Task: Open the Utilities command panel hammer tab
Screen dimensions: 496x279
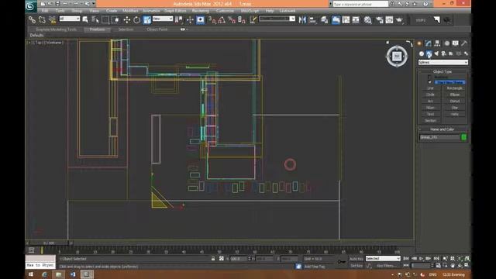Action: point(464,43)
